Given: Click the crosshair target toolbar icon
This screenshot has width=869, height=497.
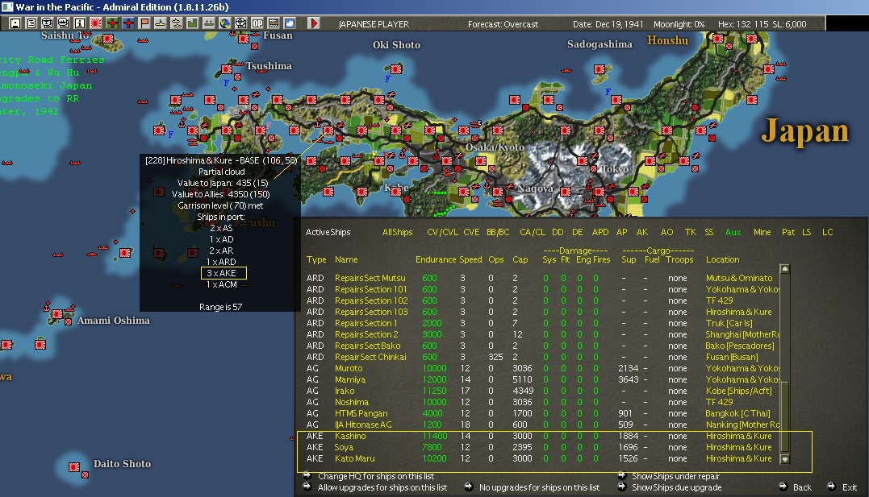Looking at the screenshot, I should point(240,23).
